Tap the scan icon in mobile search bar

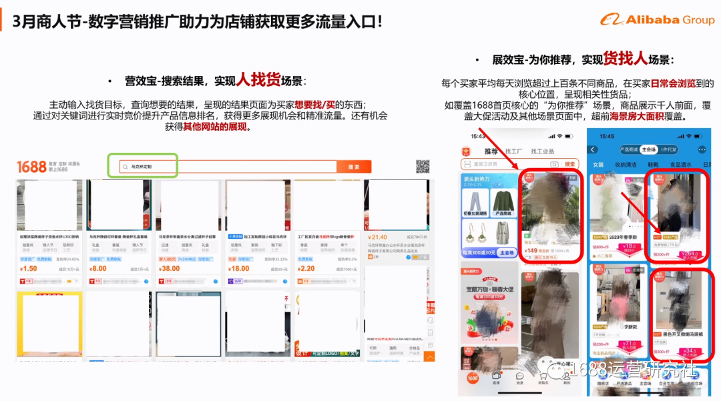pyautogui.click(x=467, y=164)
